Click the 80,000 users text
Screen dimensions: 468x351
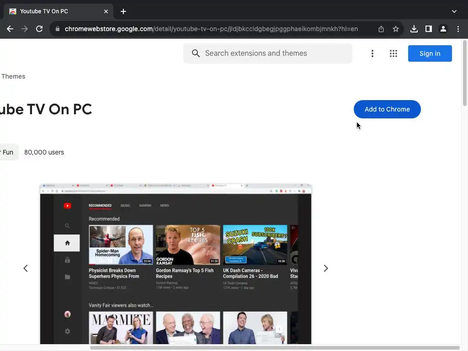pos(44,152)
